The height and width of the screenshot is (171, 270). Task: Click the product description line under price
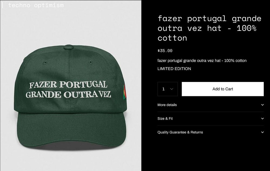click(202, 61)
